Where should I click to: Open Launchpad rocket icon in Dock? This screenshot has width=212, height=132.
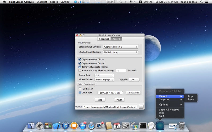(39, 126)
